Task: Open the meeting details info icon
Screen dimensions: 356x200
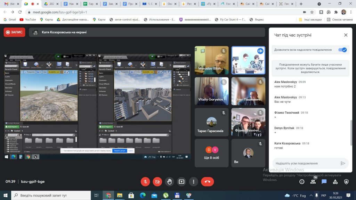Action: coord(302,182)
